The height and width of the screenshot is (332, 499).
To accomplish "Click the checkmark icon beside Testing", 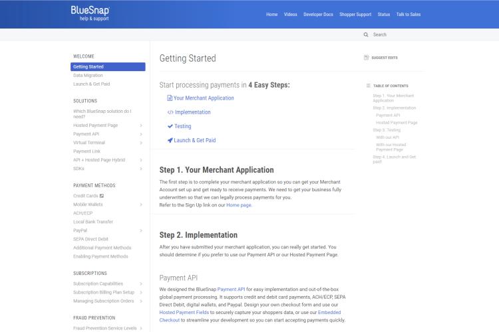I will (170, 126).
